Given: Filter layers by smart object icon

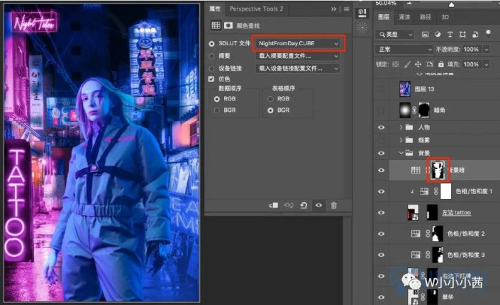Looking at the screenshot, I should [475, 35].
